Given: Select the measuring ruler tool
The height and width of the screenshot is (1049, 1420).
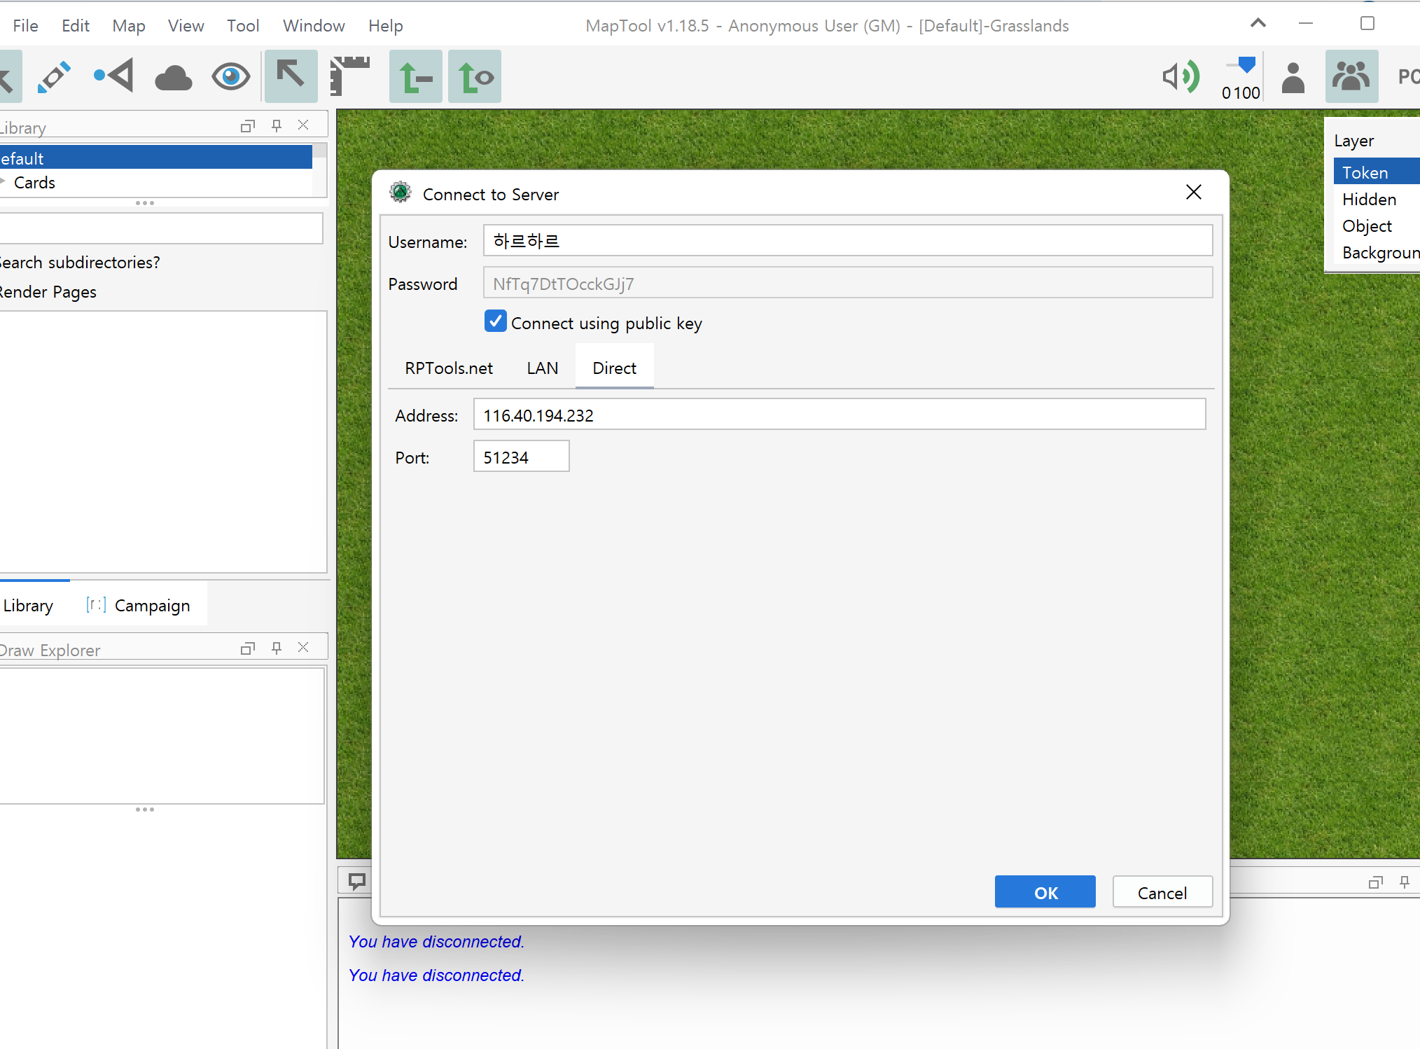Looking at the screenshot, I should tap(350, 76).
